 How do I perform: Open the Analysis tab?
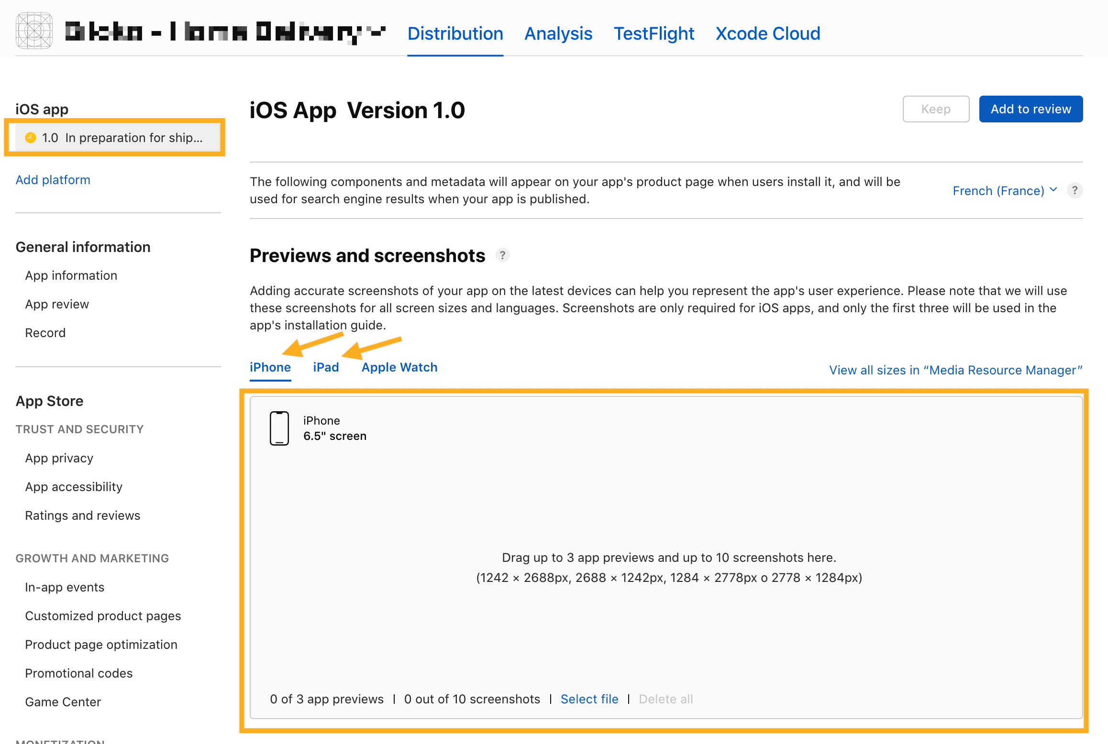[x=558, y=33]
